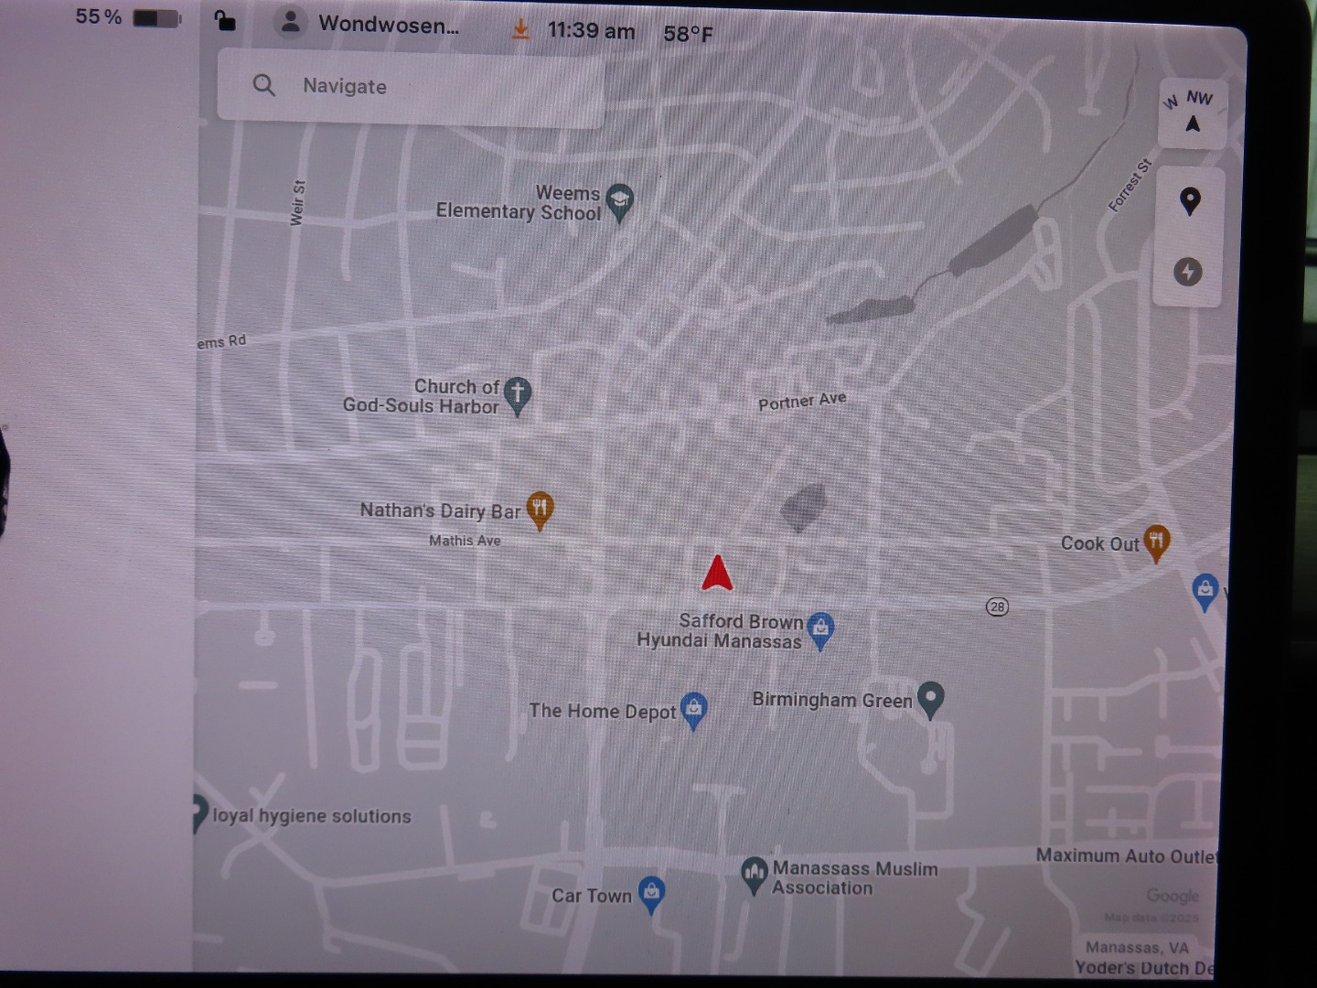The image size is (1317, 988).
Task: Select Weems Elementary School marker
Action: tap(620, 202)
